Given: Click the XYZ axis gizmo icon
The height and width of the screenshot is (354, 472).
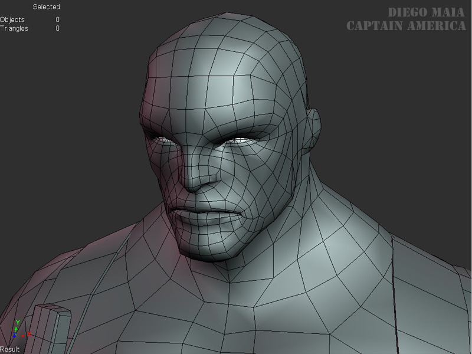Looking at the screenshot, I should coord(22,329).
